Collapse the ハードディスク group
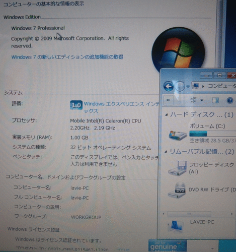This screenshot has height=252, width=236. pos(166,115)
